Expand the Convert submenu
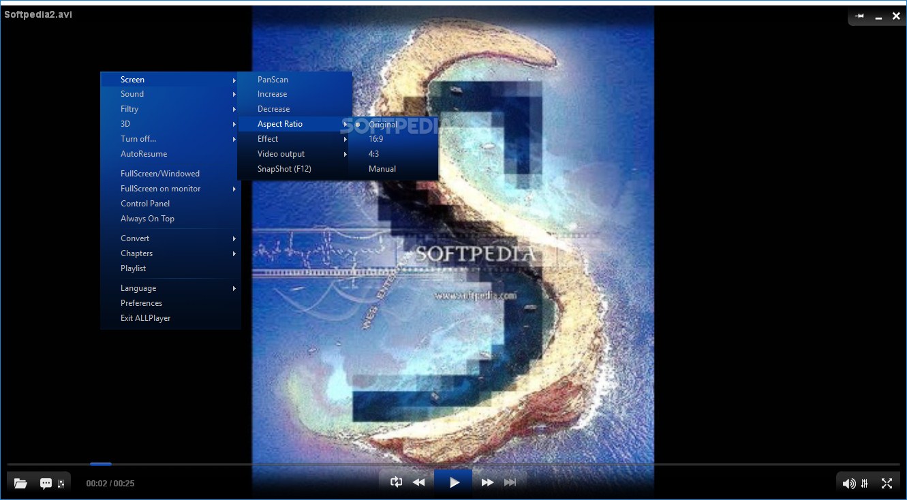Image resolution: width=907 pixels, height=500 pixels. (x=170, y=238)
